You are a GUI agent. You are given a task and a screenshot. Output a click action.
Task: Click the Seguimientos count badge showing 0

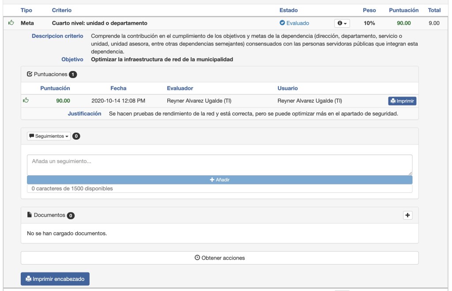coord(76,136)
